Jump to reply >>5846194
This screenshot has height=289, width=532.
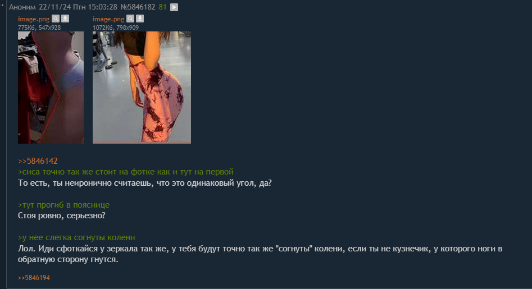34,277
